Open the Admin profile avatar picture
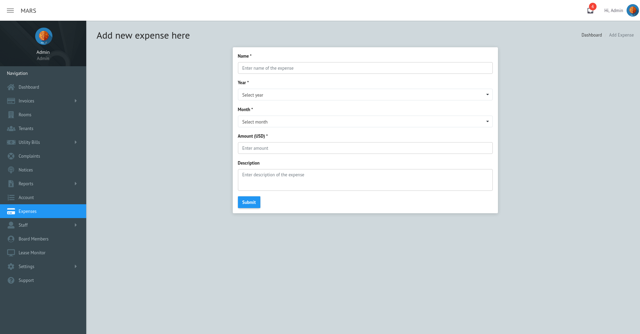The image size is (640, 334). 633,11
